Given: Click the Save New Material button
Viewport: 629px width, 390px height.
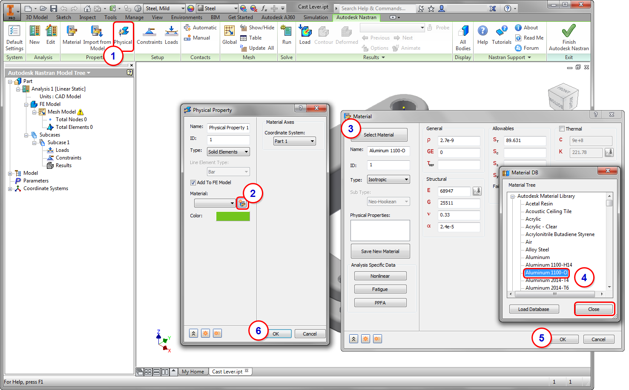Looking at the screenshot, I should tap(380, 251).
